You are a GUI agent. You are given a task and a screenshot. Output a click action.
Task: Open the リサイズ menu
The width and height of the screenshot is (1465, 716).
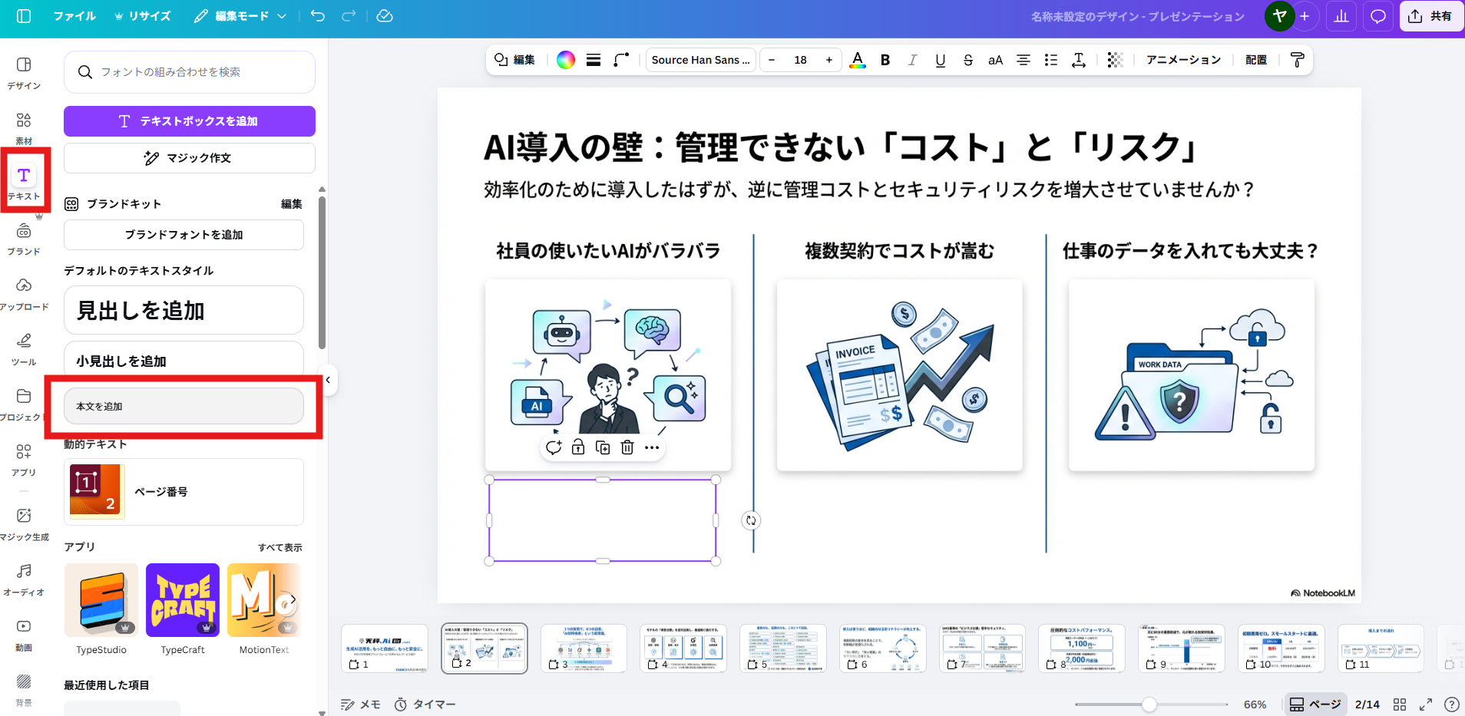tap(143, 15)
